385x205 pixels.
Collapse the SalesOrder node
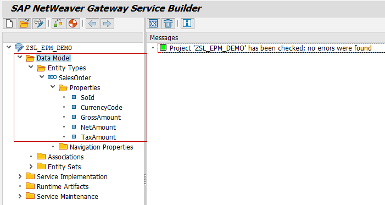(x=42, y=77)
